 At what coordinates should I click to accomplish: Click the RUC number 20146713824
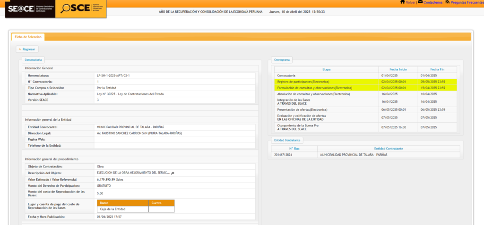pos(284,155)
